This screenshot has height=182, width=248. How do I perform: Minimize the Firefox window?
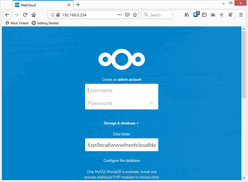click(x=224, y=4)
